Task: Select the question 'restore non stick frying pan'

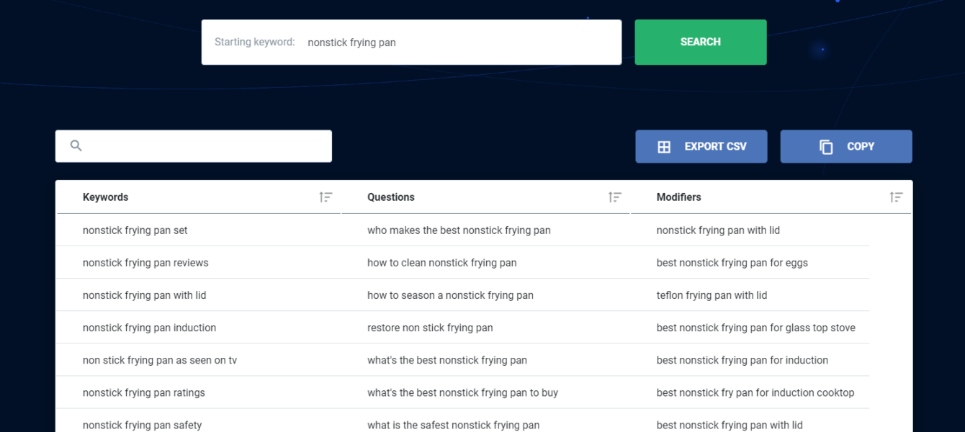Action: [430, 327]
